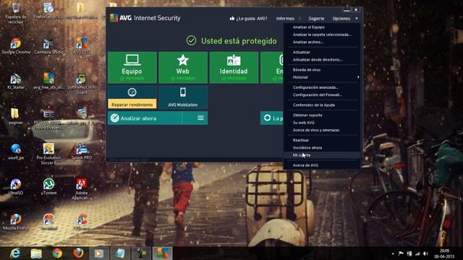Open Papelera de reciclaje desktop icon

pos(16,13)
